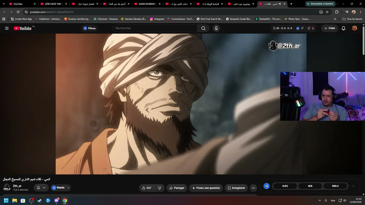Open the Photo Quiz bookmark
Viewport: 365px width, 205px height.
[297, 19]
